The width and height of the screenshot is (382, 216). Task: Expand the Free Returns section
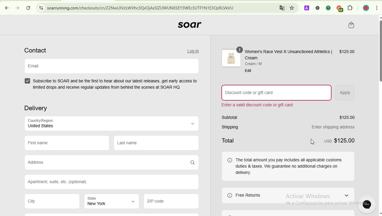(288, 195)
